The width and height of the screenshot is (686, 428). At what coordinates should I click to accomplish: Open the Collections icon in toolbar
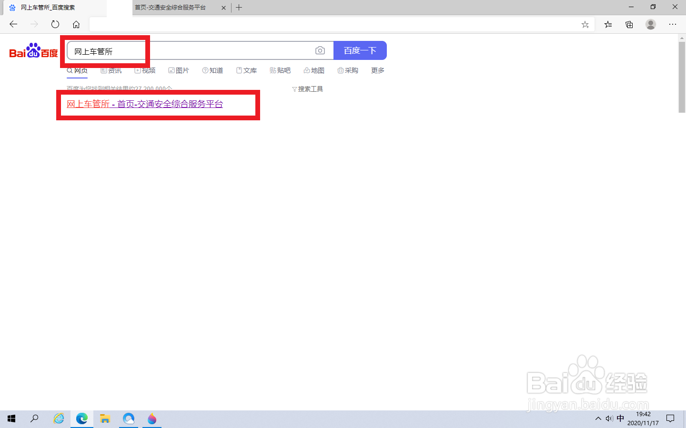pyautogui.click(x=629, y=25)
